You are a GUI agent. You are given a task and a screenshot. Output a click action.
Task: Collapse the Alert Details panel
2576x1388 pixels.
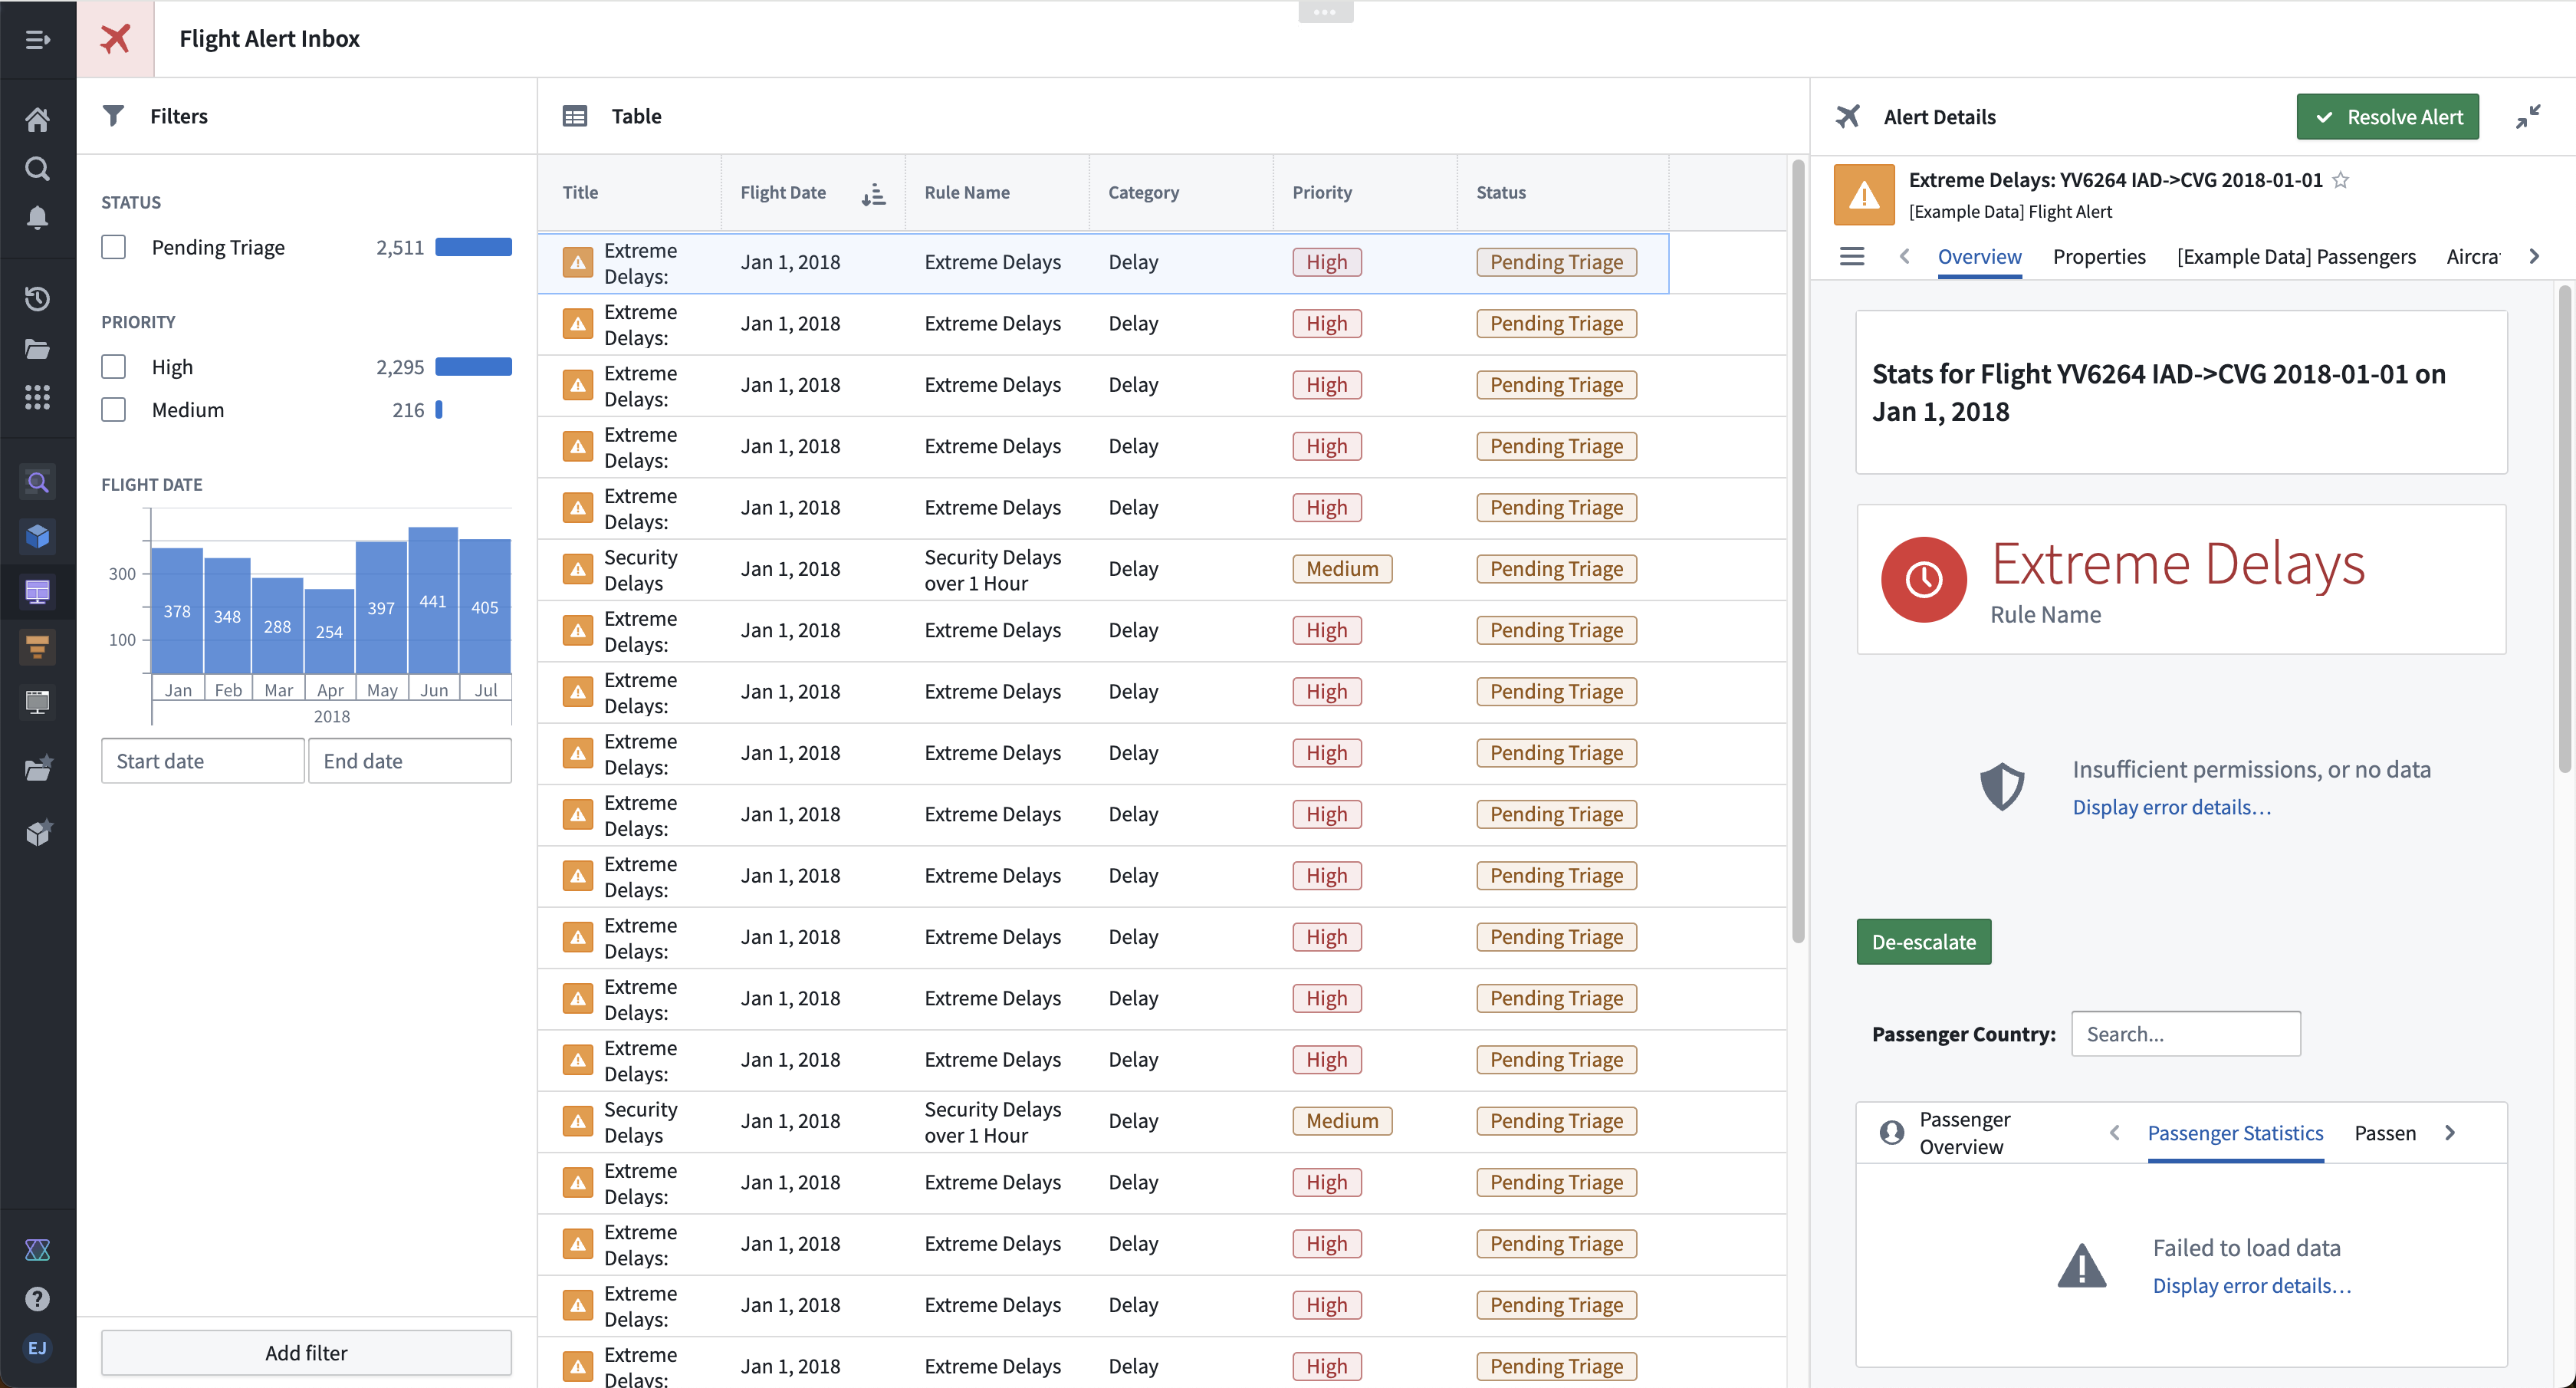[x=2528, y=117]
